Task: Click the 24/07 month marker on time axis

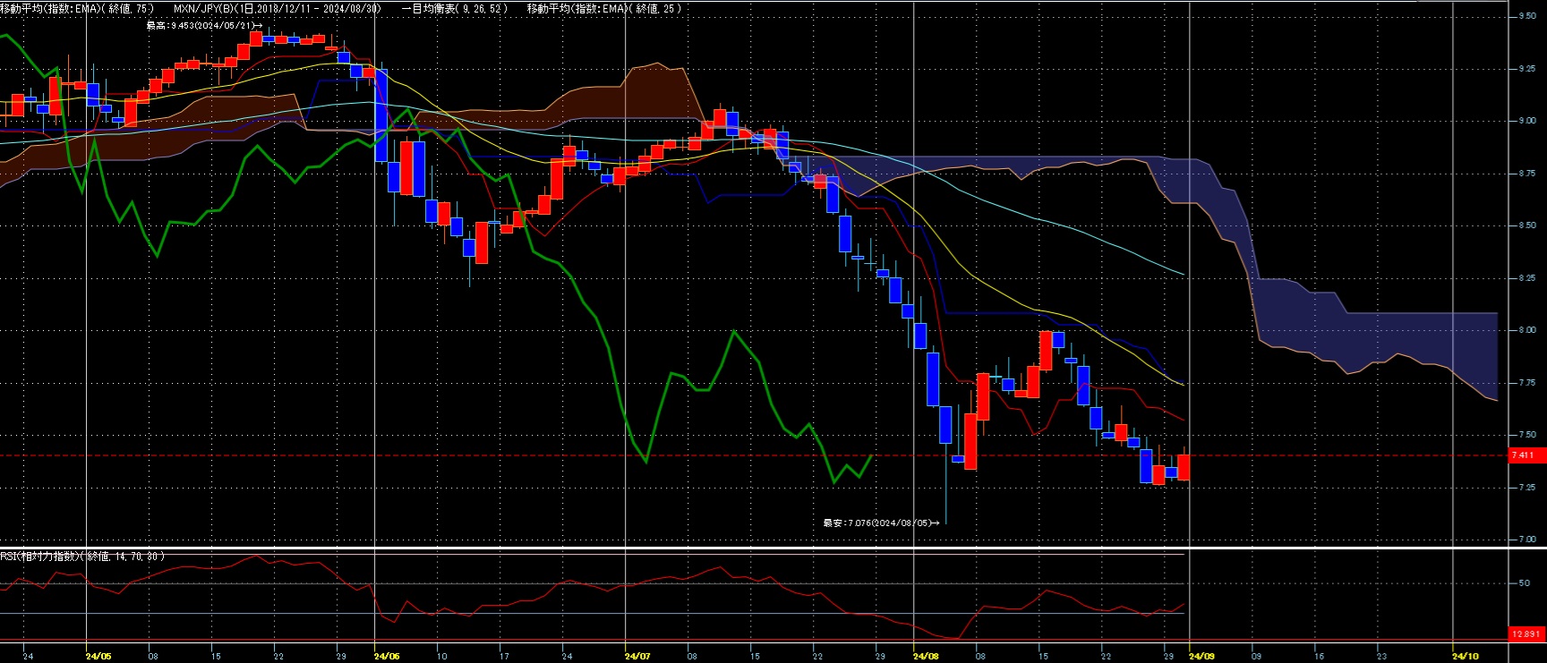Action: tap(637, 656)
